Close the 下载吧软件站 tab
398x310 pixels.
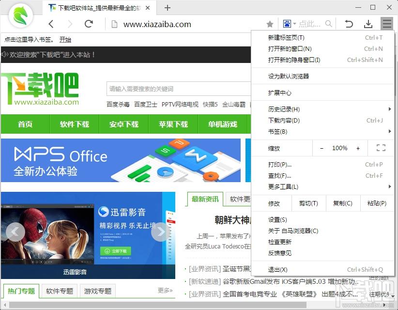[148, 8]
